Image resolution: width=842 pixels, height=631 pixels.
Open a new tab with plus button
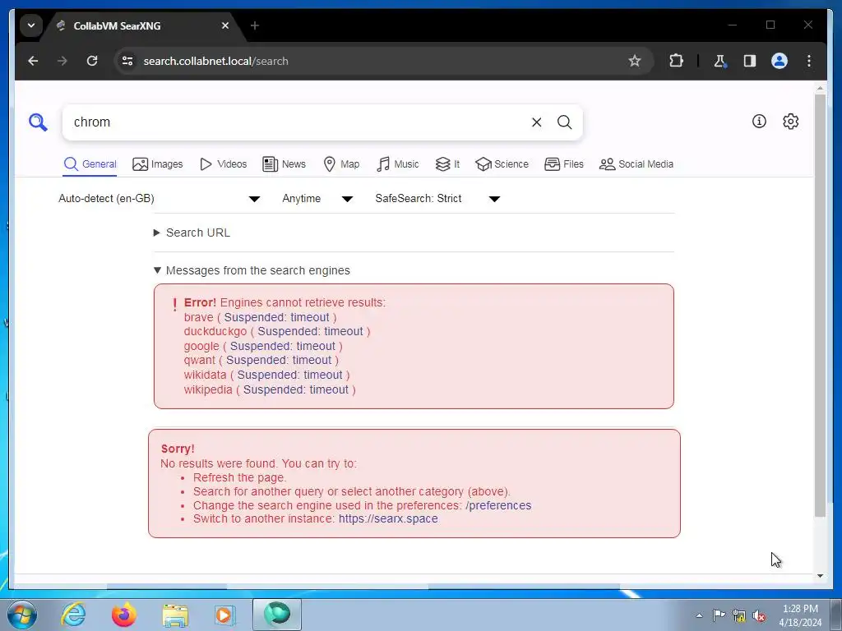pos(255,25)
